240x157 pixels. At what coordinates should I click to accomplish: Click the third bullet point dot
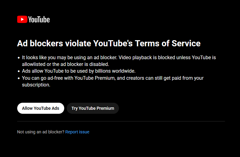(18, 78)
